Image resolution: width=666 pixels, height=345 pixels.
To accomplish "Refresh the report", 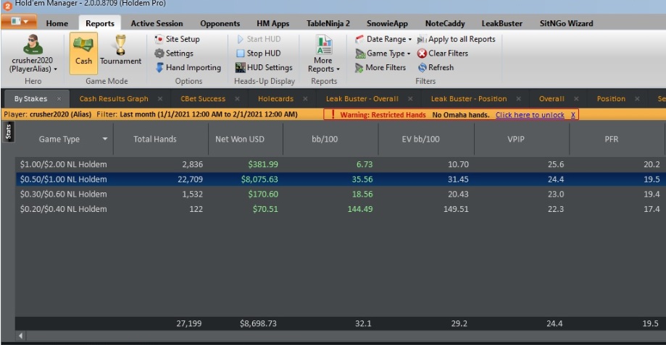I will (x=436, y=67).
